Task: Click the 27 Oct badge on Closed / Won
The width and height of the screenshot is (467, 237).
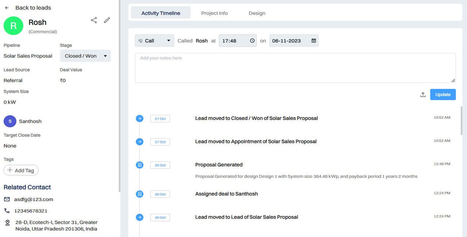Action: click(x=160, y=119)
